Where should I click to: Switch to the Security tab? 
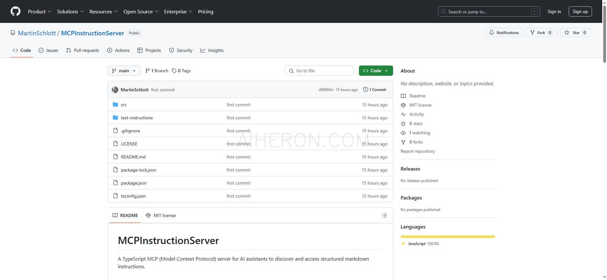[x=181, y=50]
